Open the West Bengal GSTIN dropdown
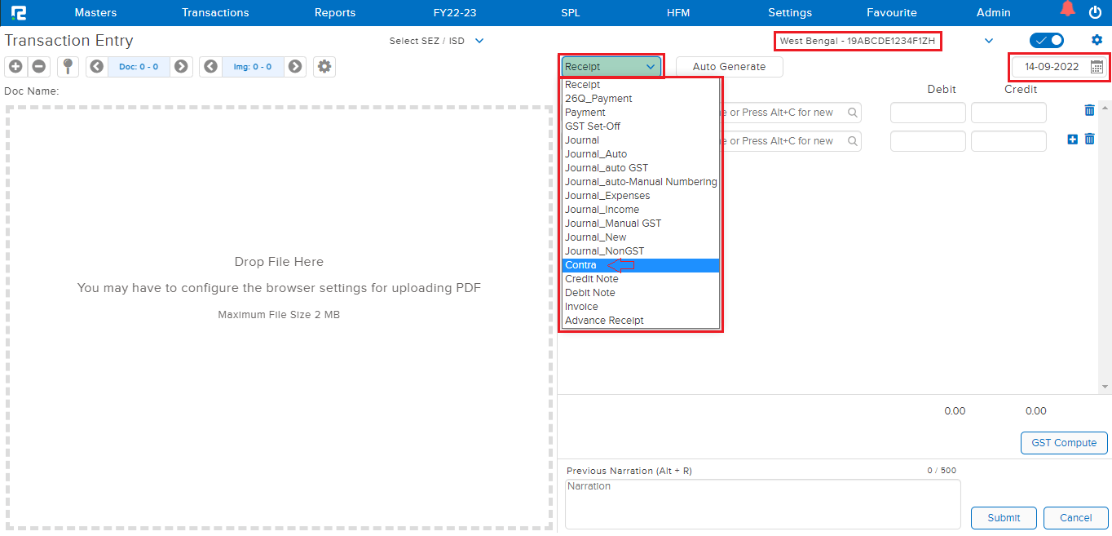The image size is (1112, 536). click(989, 41)
